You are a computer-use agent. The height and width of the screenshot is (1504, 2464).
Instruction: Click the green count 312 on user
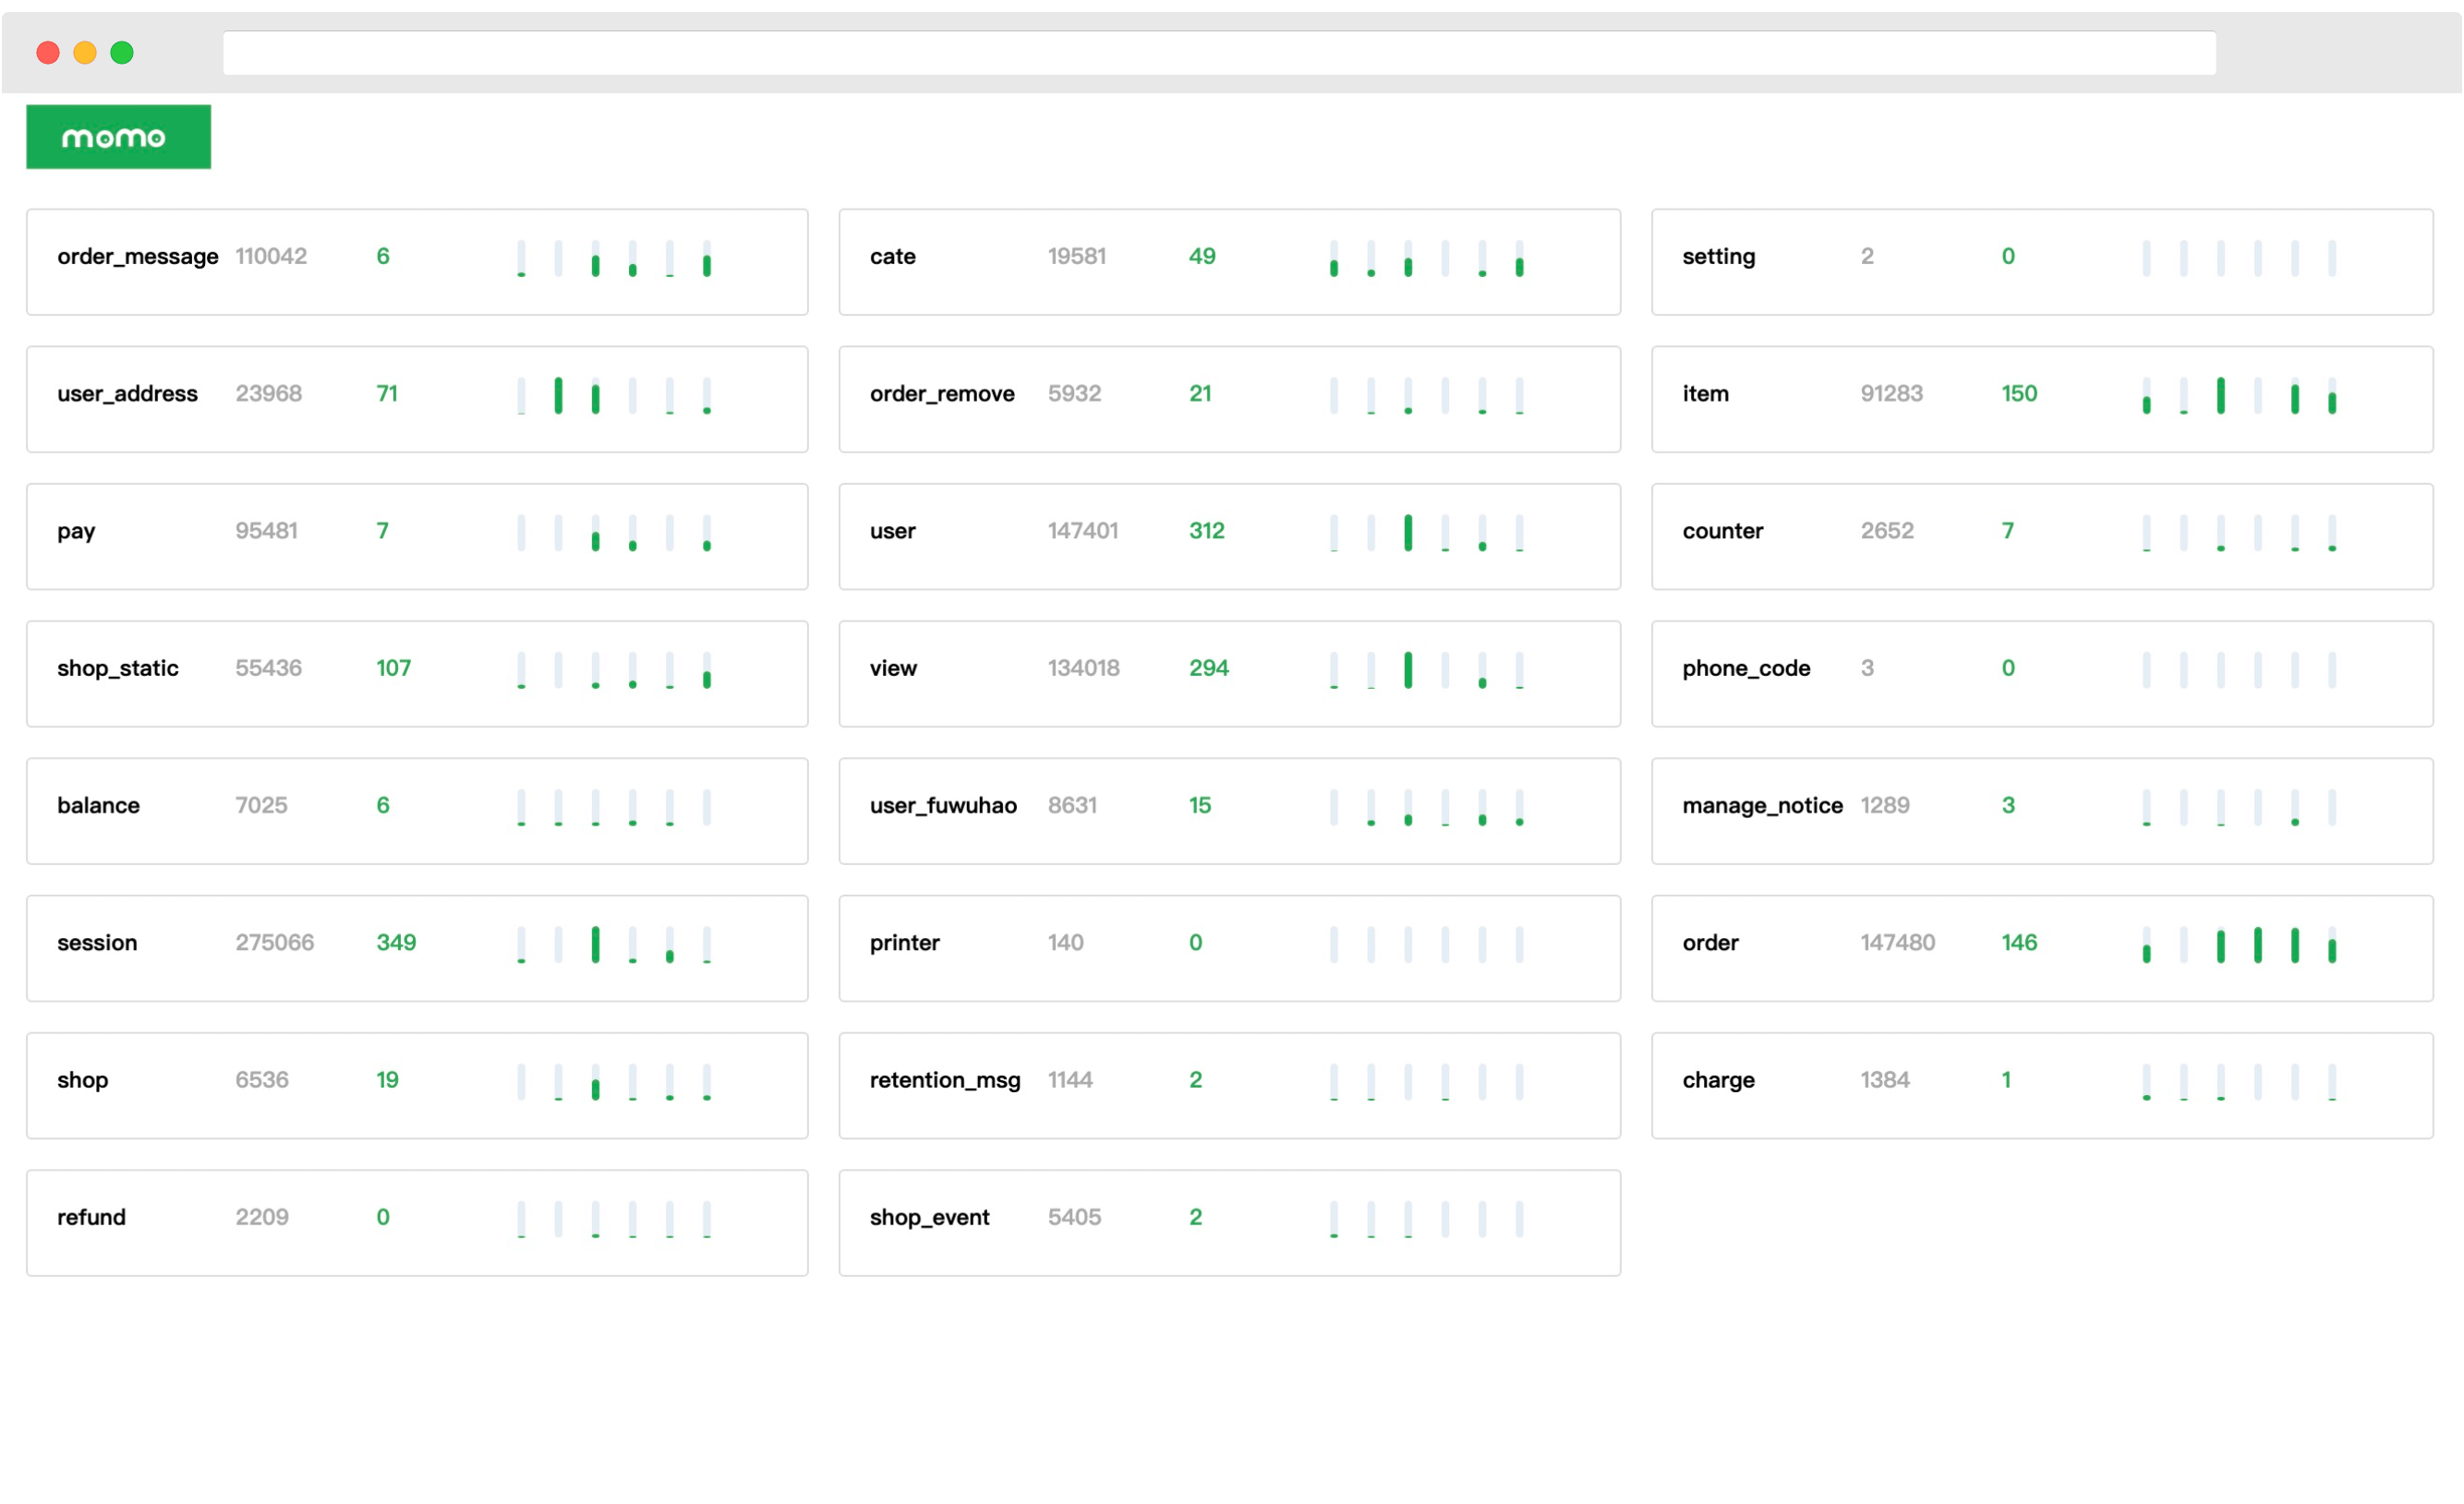click(1207, 531)
